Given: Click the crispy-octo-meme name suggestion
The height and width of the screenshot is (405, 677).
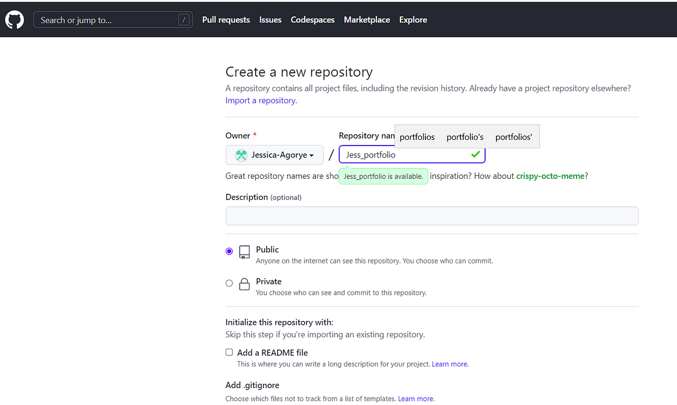Looking at the screenshot, I should tap(550, 175).
